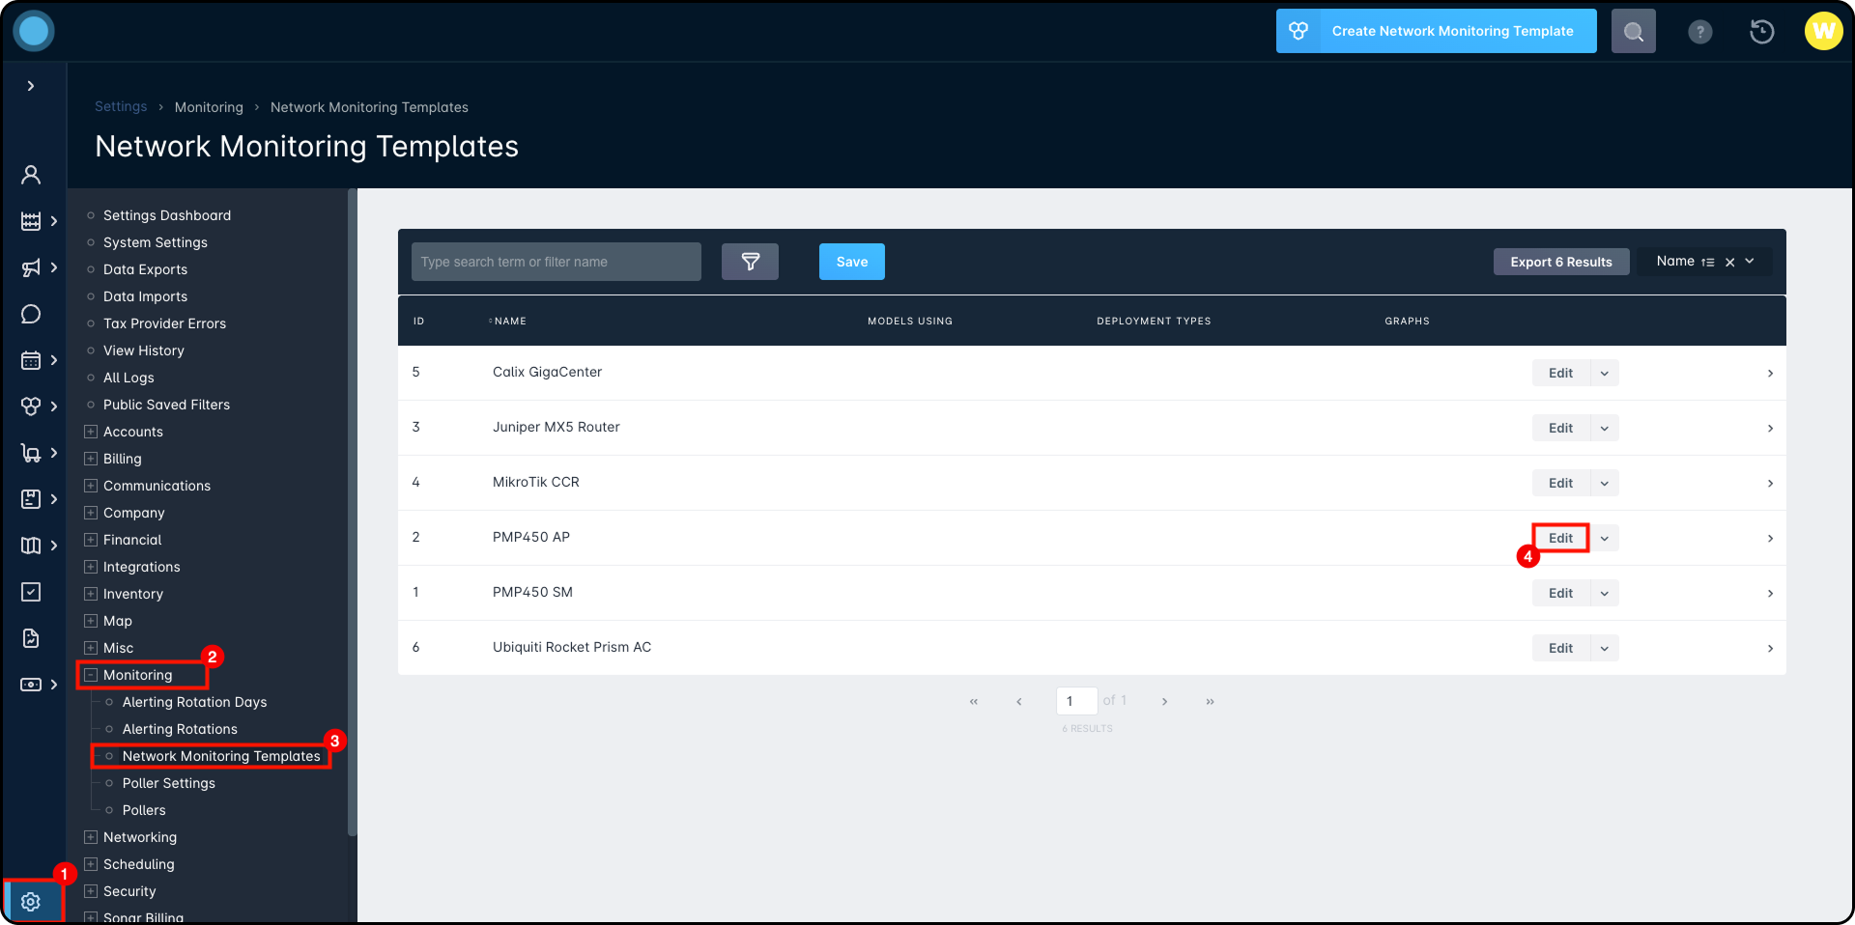Open the chat bubble sidebar icon
The width and height of the screenshot is (1855, 925).
point(31,314)
